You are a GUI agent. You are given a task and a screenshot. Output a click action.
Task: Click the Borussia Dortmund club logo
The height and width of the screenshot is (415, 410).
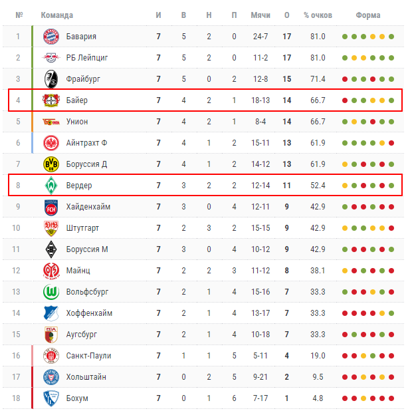(51, 164)
